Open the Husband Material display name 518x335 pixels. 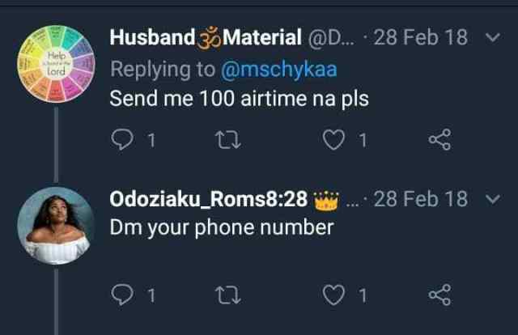click(x=206, y=37)
